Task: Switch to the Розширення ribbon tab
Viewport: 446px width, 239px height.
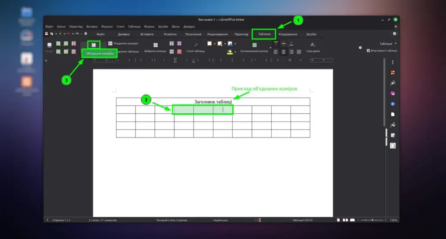Action: pos(287,34)
